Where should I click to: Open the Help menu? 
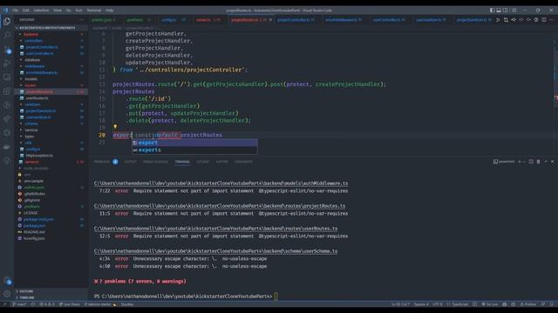click(x=110, y=10)
